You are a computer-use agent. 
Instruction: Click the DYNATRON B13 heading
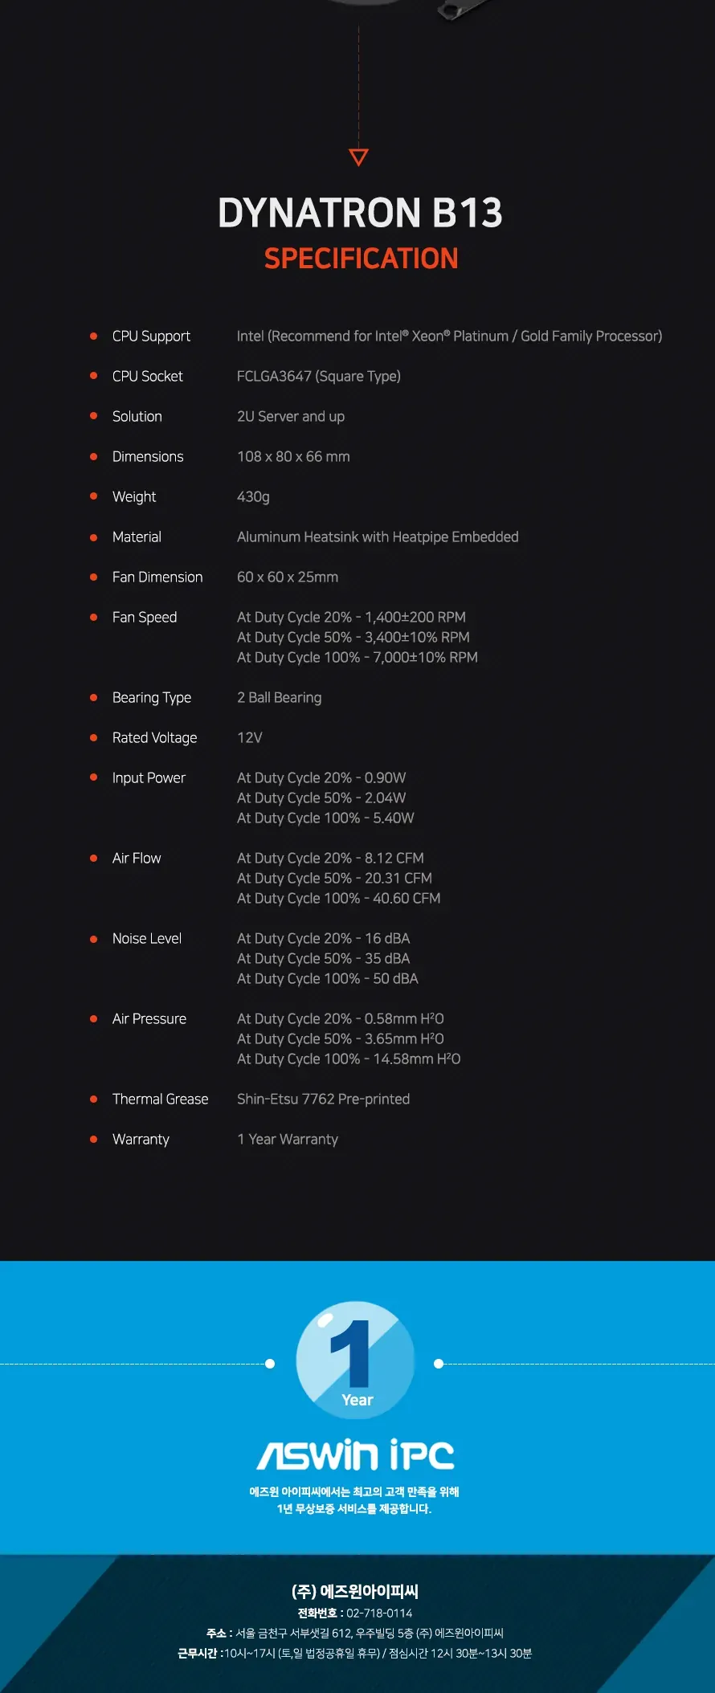360,213
